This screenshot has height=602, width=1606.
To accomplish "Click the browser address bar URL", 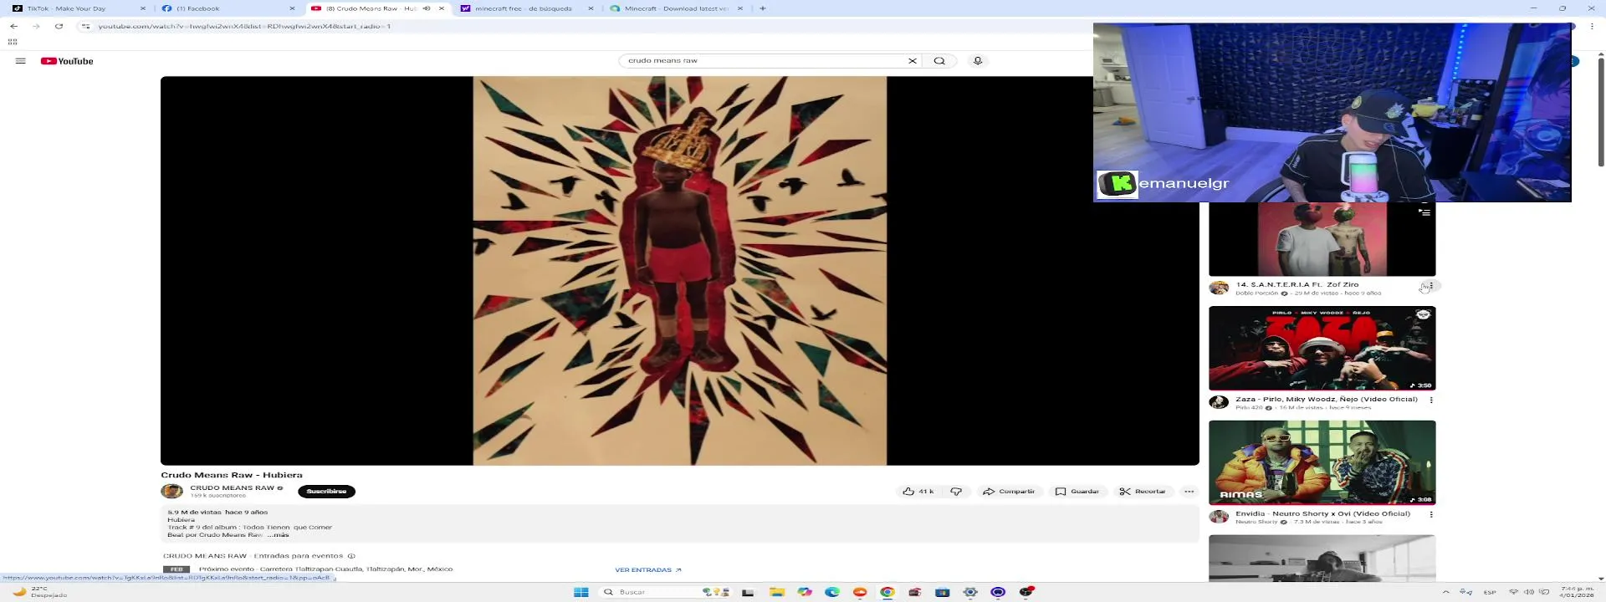I will (244, 26).
